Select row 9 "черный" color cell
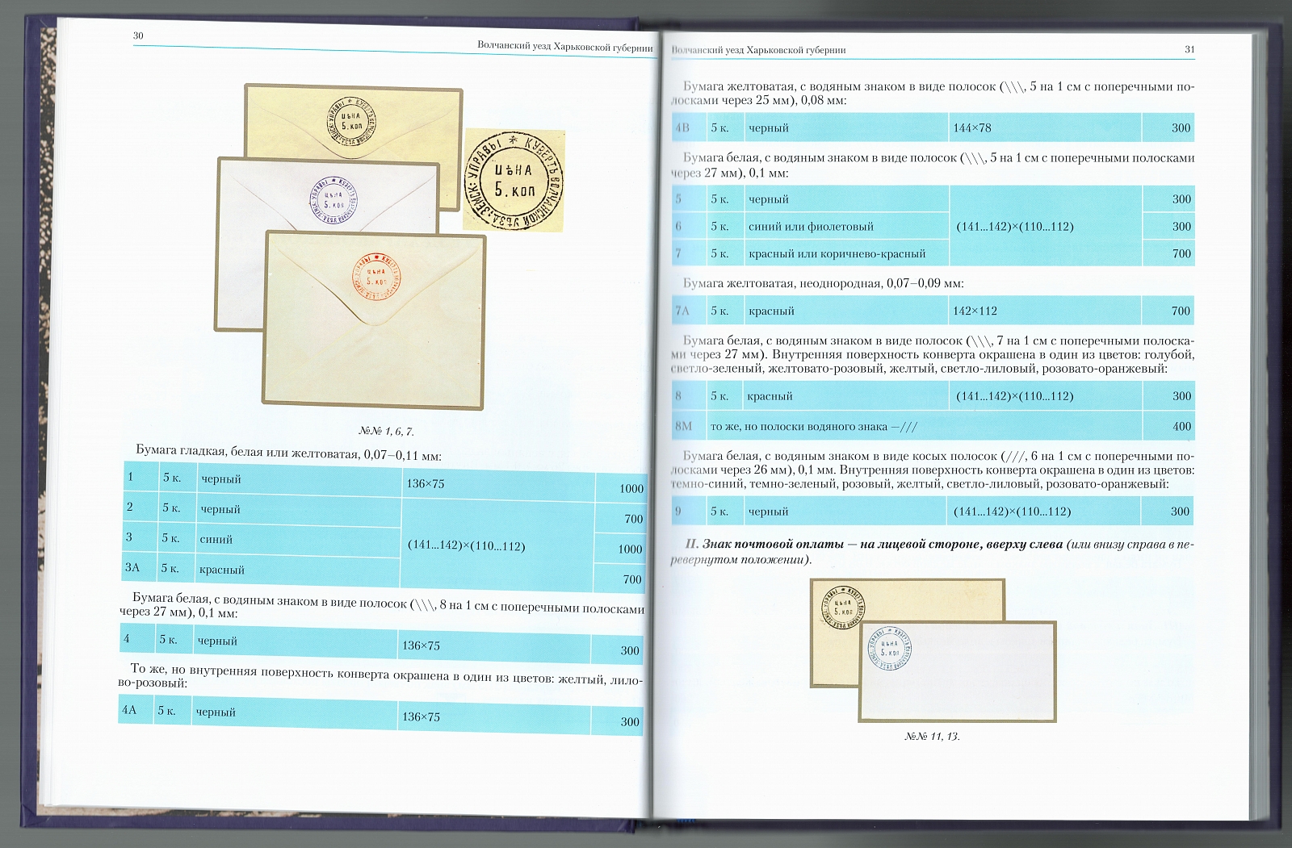This screenshot has height=848, width=1292. (768, 512)
